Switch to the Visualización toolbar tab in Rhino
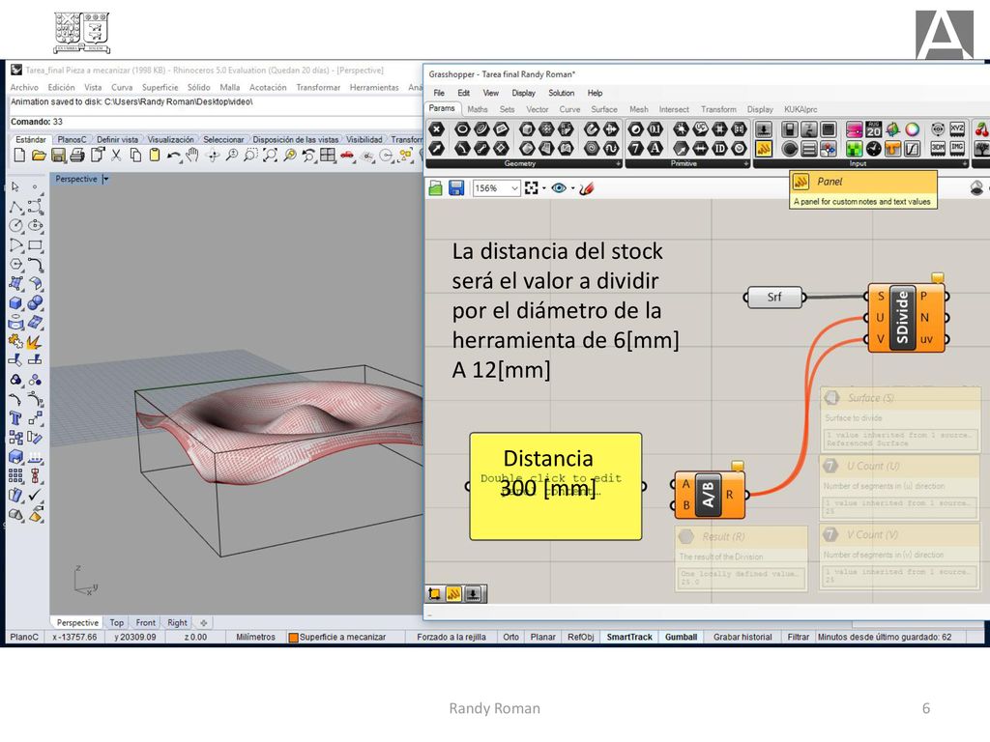The image size is (990, 742). pos(170,139)
